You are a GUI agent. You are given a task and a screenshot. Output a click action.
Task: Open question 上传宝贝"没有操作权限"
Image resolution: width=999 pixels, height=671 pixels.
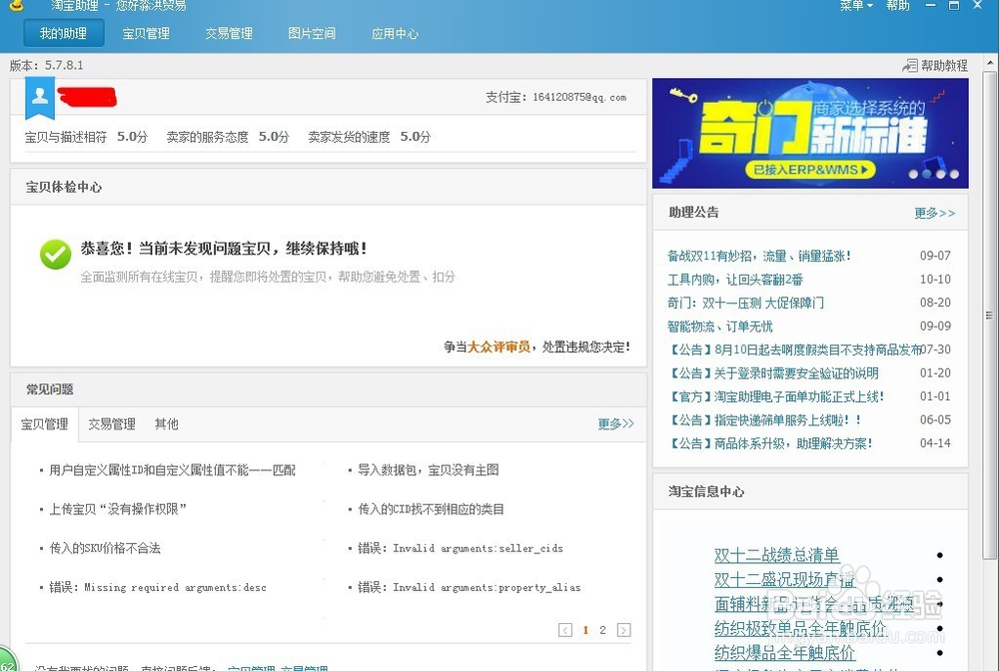(117, 509)
